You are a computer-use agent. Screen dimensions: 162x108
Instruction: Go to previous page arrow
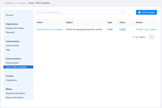pyautogui.click(x=148, y=37)
